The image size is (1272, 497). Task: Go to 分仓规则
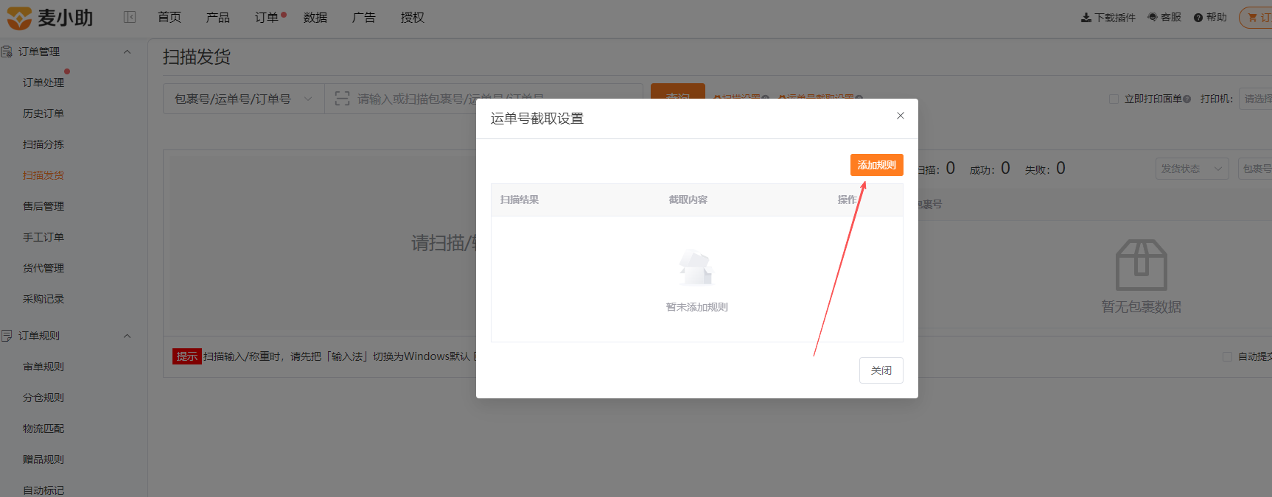click(43, 398)
